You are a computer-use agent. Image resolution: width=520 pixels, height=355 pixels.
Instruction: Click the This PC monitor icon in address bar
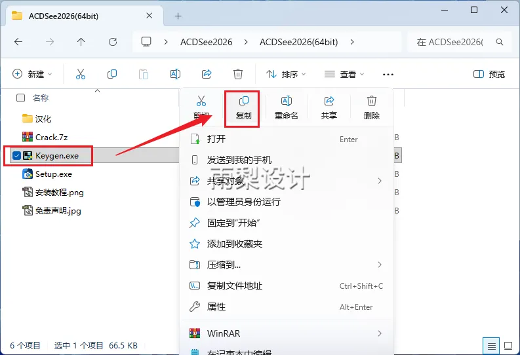(146, 42)
